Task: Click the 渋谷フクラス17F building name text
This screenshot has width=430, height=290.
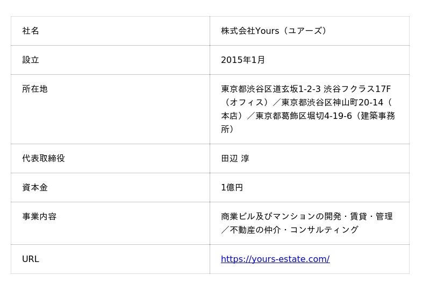Action: (x=357, y=89)
